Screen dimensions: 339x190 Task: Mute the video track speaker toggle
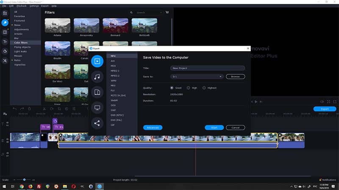point(7,142)
